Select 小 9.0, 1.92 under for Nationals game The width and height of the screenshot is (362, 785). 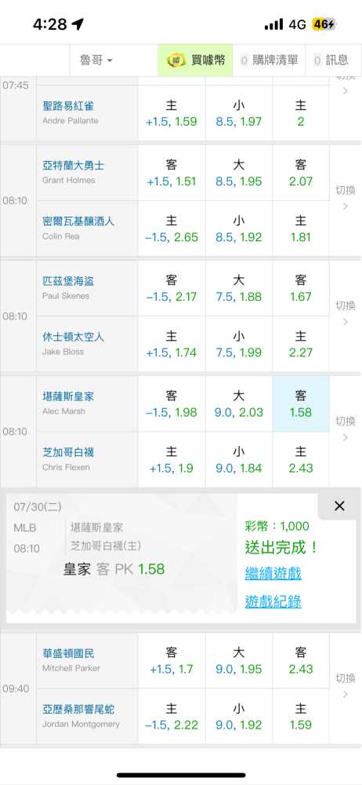tap(238, 717)
